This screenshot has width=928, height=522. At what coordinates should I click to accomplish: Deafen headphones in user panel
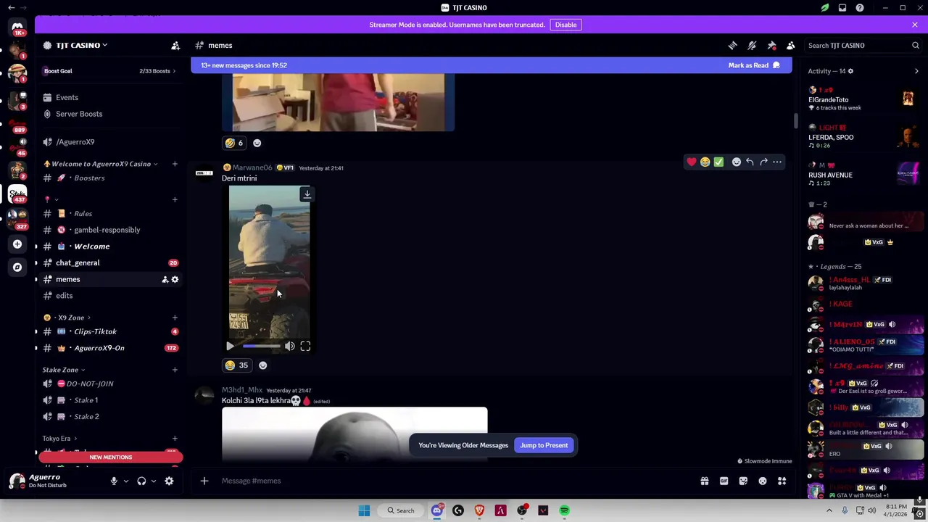click(x=141, y=481)
